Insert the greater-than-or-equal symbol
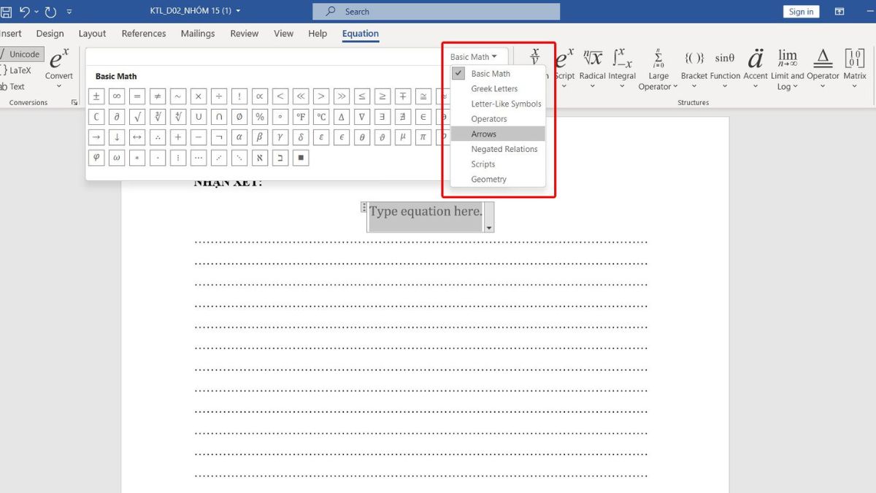Viewport: 876px width, 493px height. [x=383, y=96]
